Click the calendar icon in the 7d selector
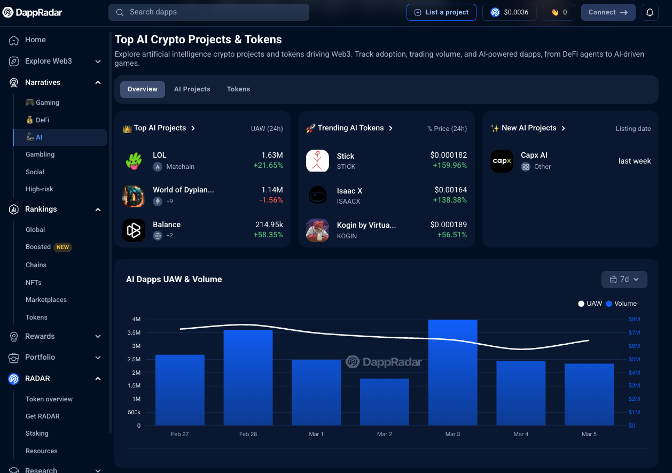Screen dimensions: 672x473 coord(613,280)
